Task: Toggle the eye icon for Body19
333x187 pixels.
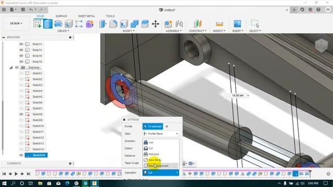Action: 21,62
